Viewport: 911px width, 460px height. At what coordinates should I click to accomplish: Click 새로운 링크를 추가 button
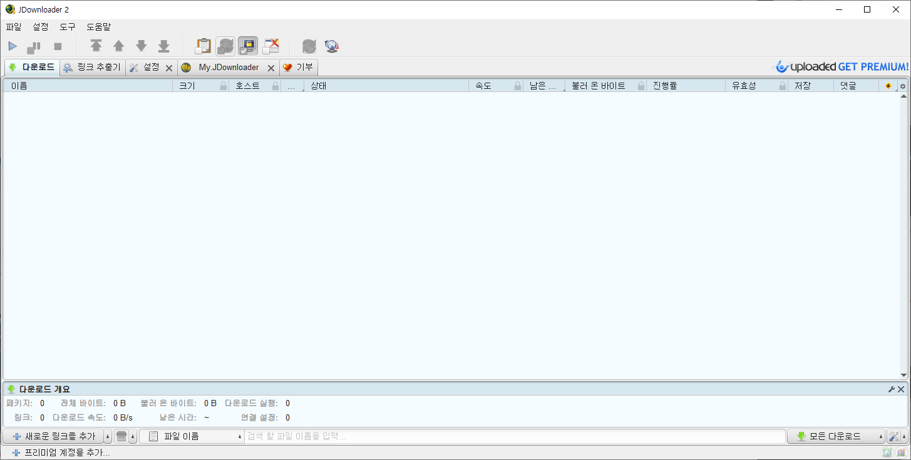(53, 436)
